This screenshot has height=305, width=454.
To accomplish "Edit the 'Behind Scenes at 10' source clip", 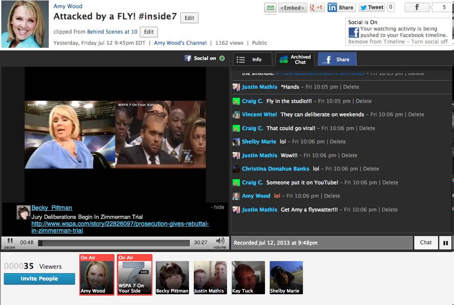I will click(x=149, y=32).
